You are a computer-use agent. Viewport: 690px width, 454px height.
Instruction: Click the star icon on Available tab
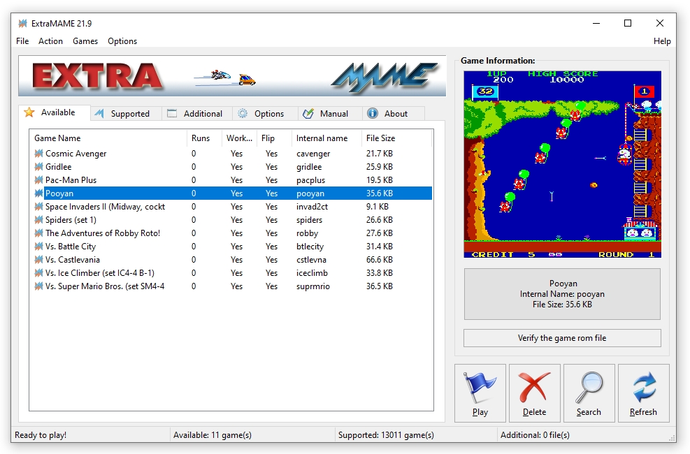coord(29,112)
